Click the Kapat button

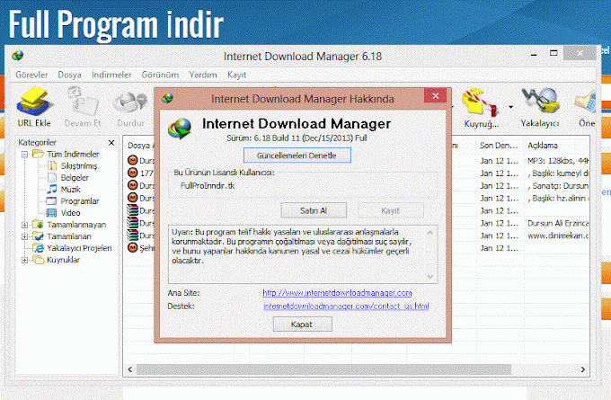coord(302,324)
